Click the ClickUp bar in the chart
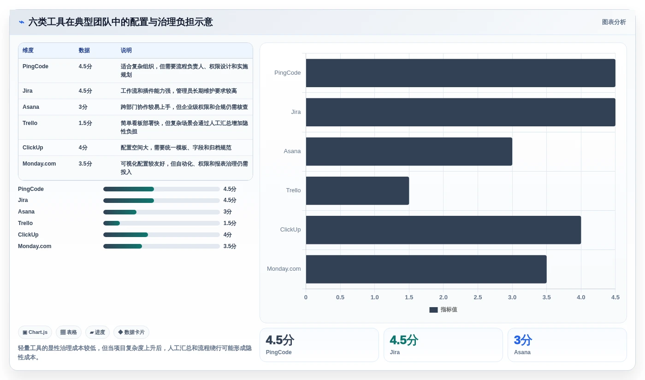645x380 pixels. tap(444, 230)
